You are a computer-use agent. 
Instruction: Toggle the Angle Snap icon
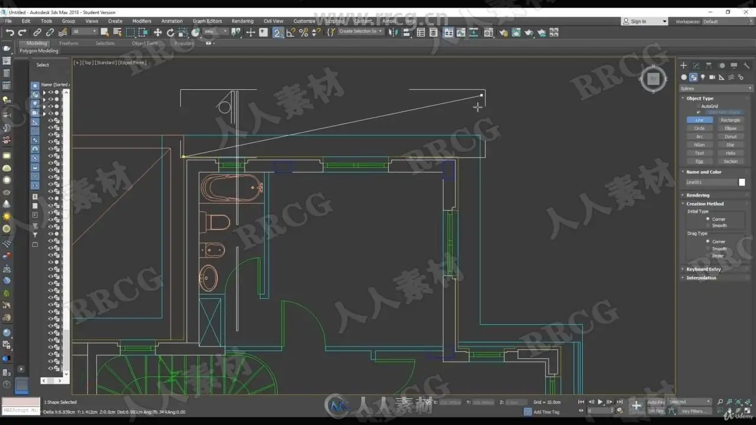click(x=291, y=32)
